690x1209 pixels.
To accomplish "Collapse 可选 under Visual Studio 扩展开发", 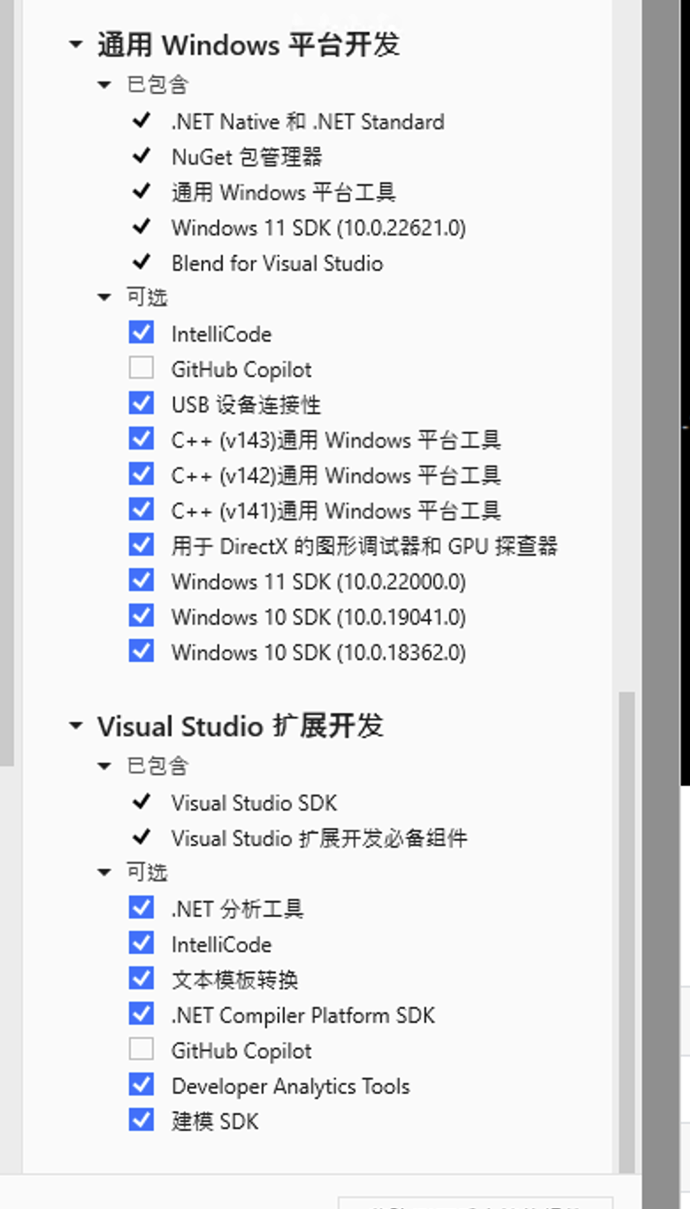I will click(x=104, y=873).
